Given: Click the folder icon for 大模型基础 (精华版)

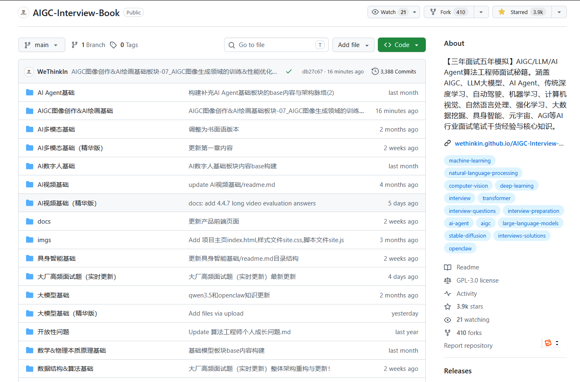Looking at the screenshot, I should 30,314.
